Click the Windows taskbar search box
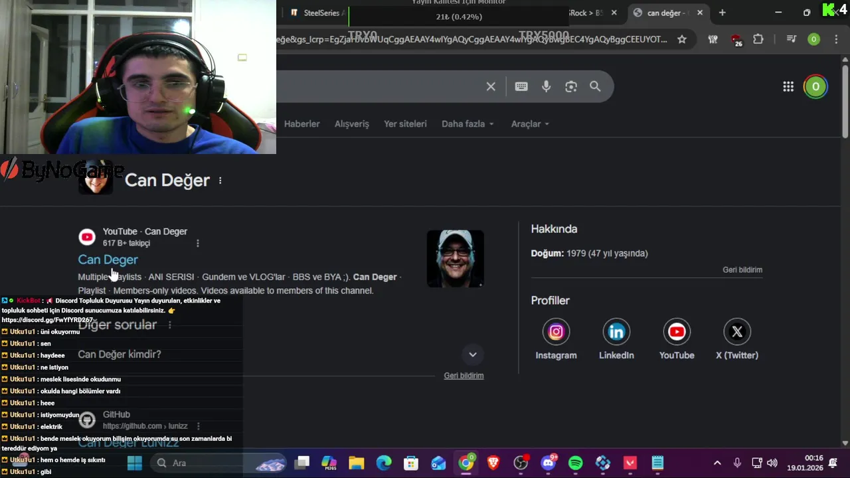The height and width of the screenshot is (478, 850). [x=218, y=463]
